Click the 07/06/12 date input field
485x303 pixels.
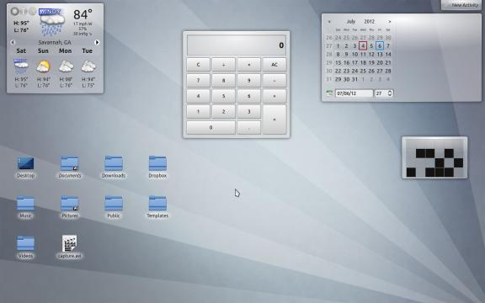coord(354,93)
